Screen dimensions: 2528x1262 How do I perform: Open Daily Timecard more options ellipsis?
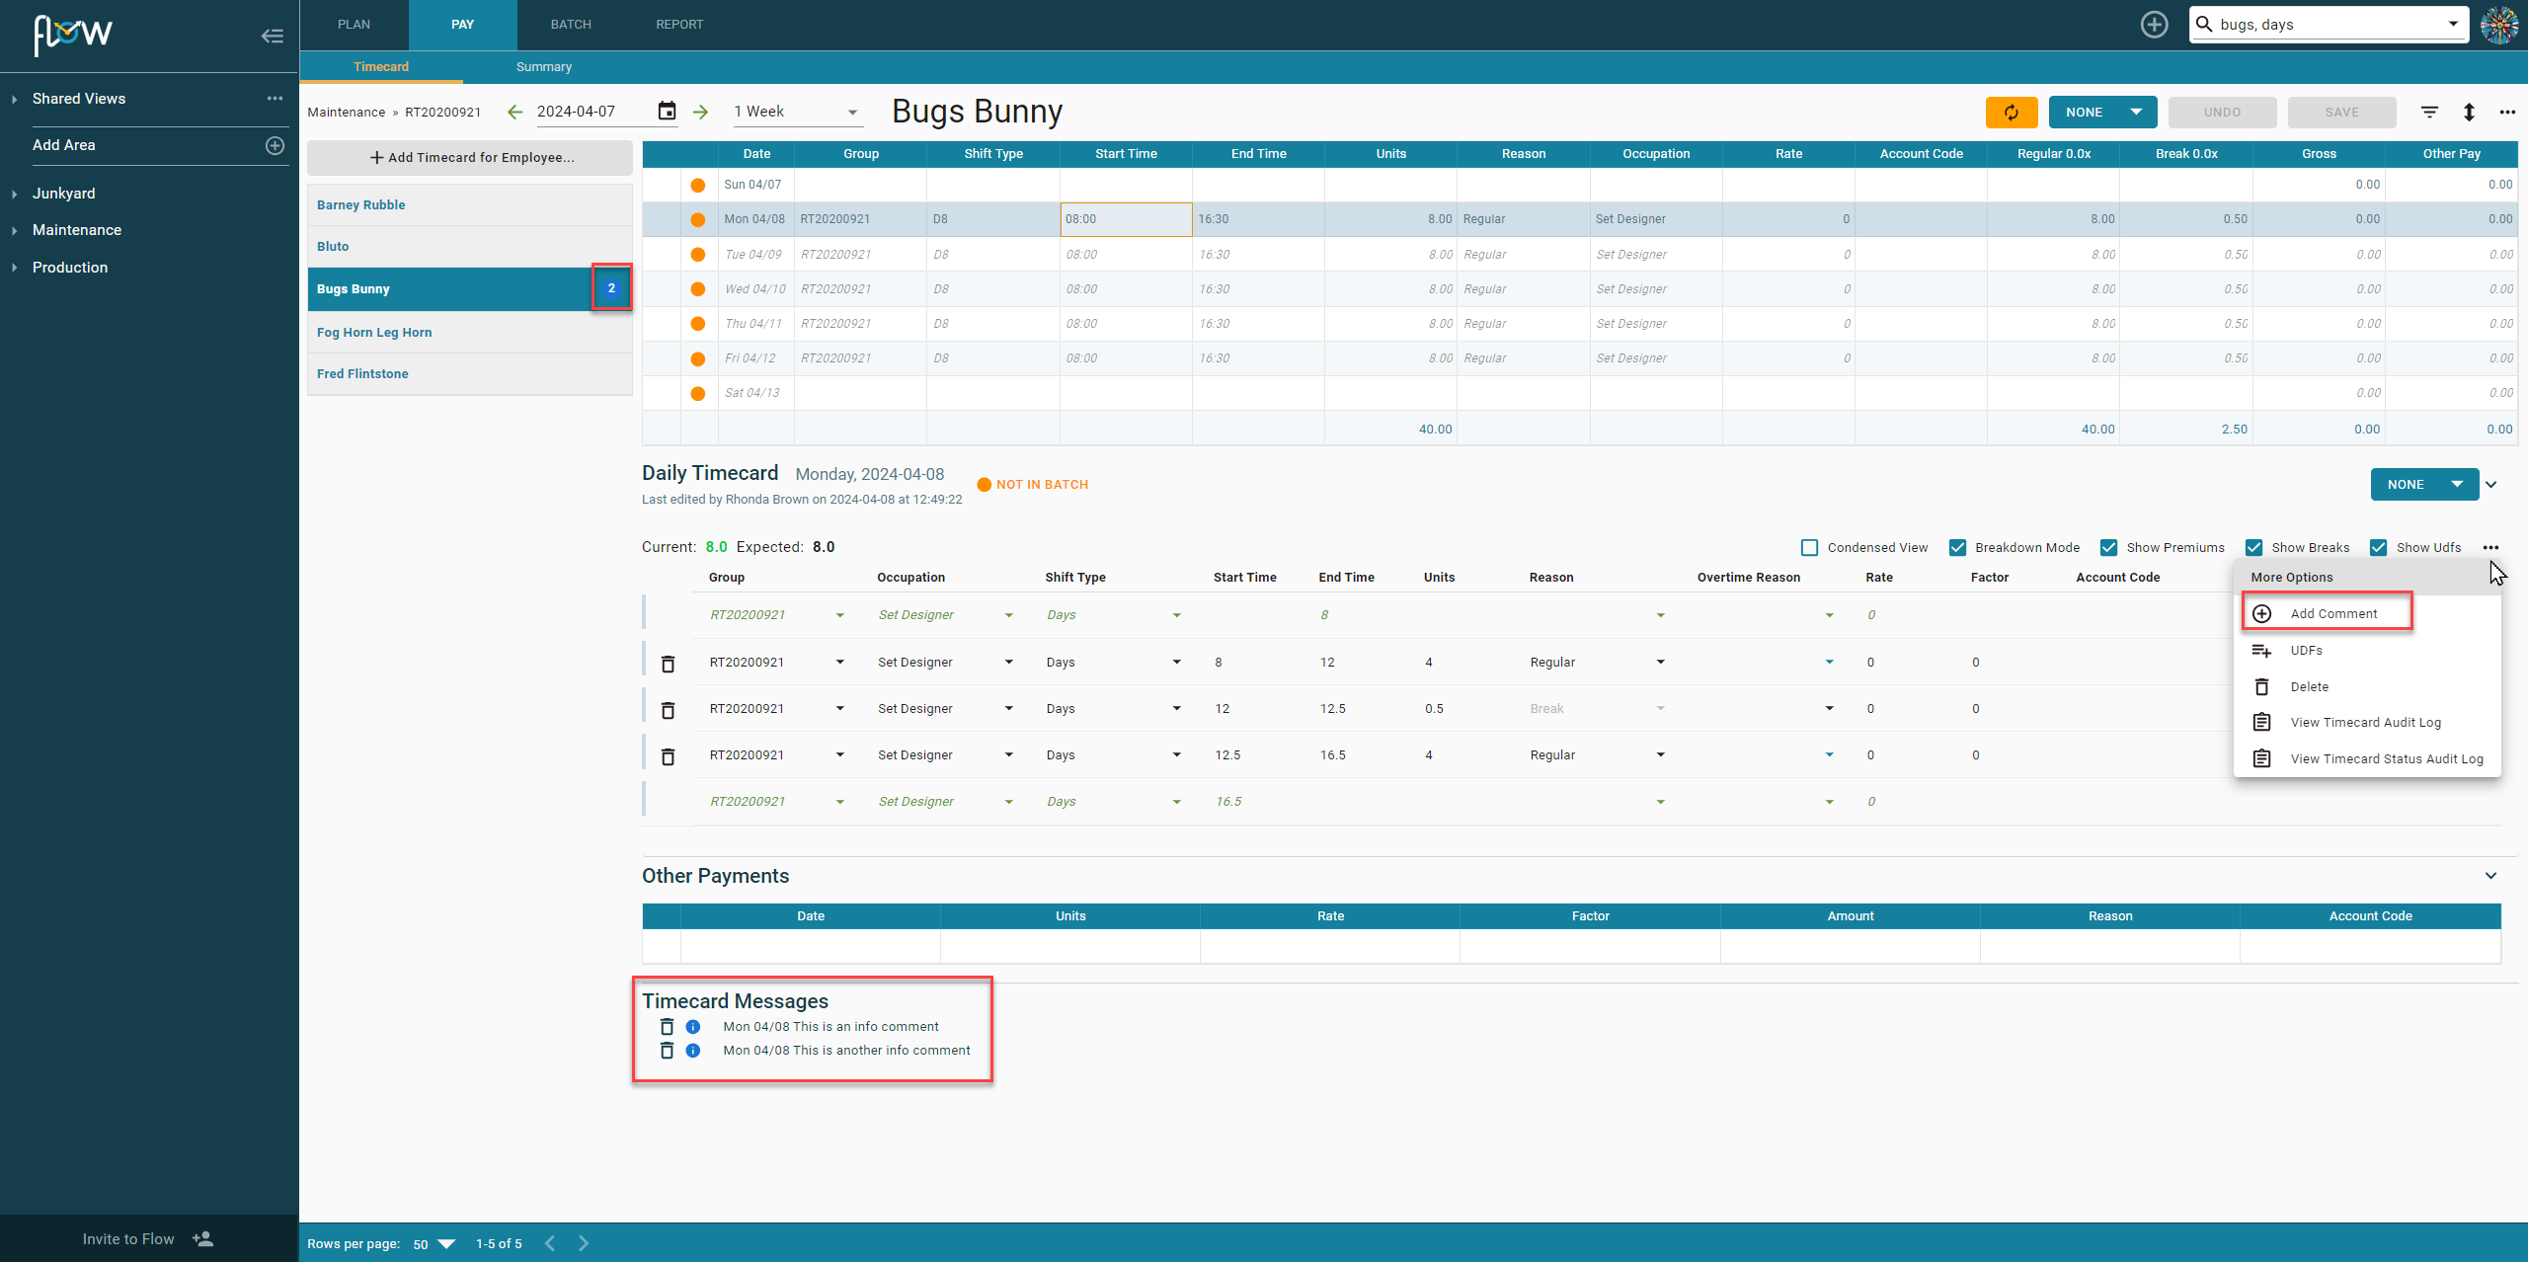(2490, 547)
